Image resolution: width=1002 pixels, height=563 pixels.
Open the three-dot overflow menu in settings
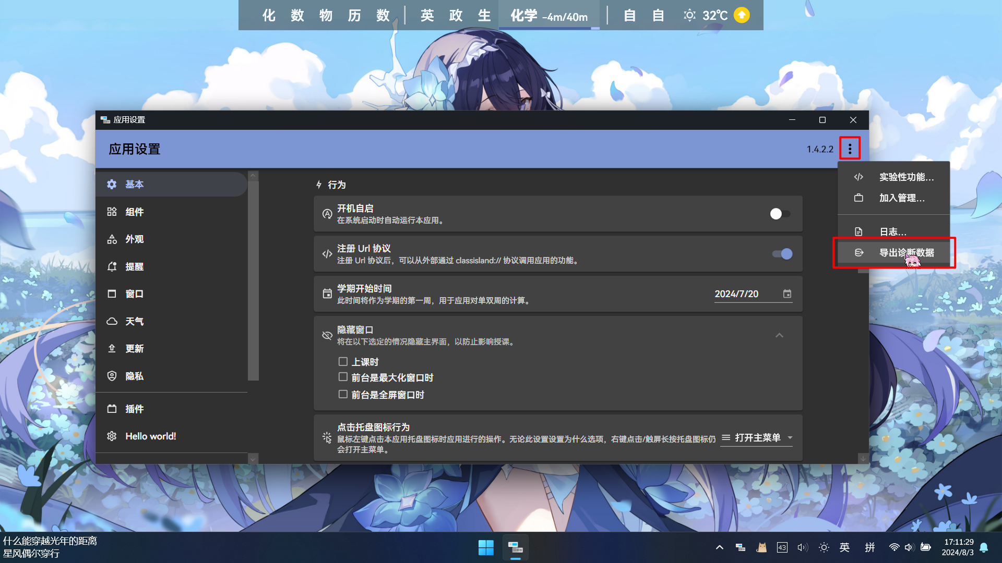[x=850, y=149]
